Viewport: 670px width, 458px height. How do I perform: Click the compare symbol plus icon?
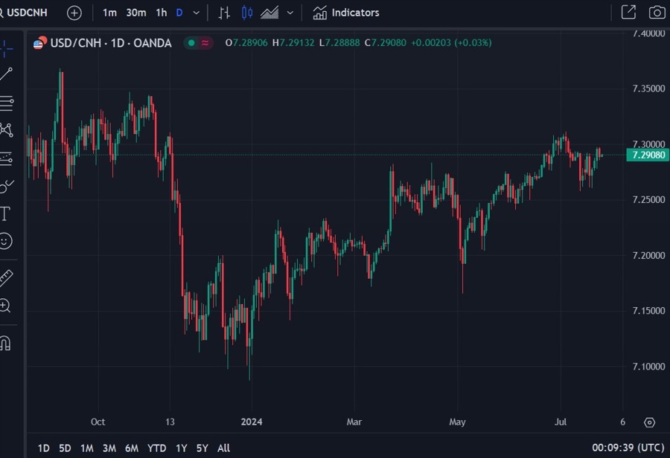(x=73, y=12)
